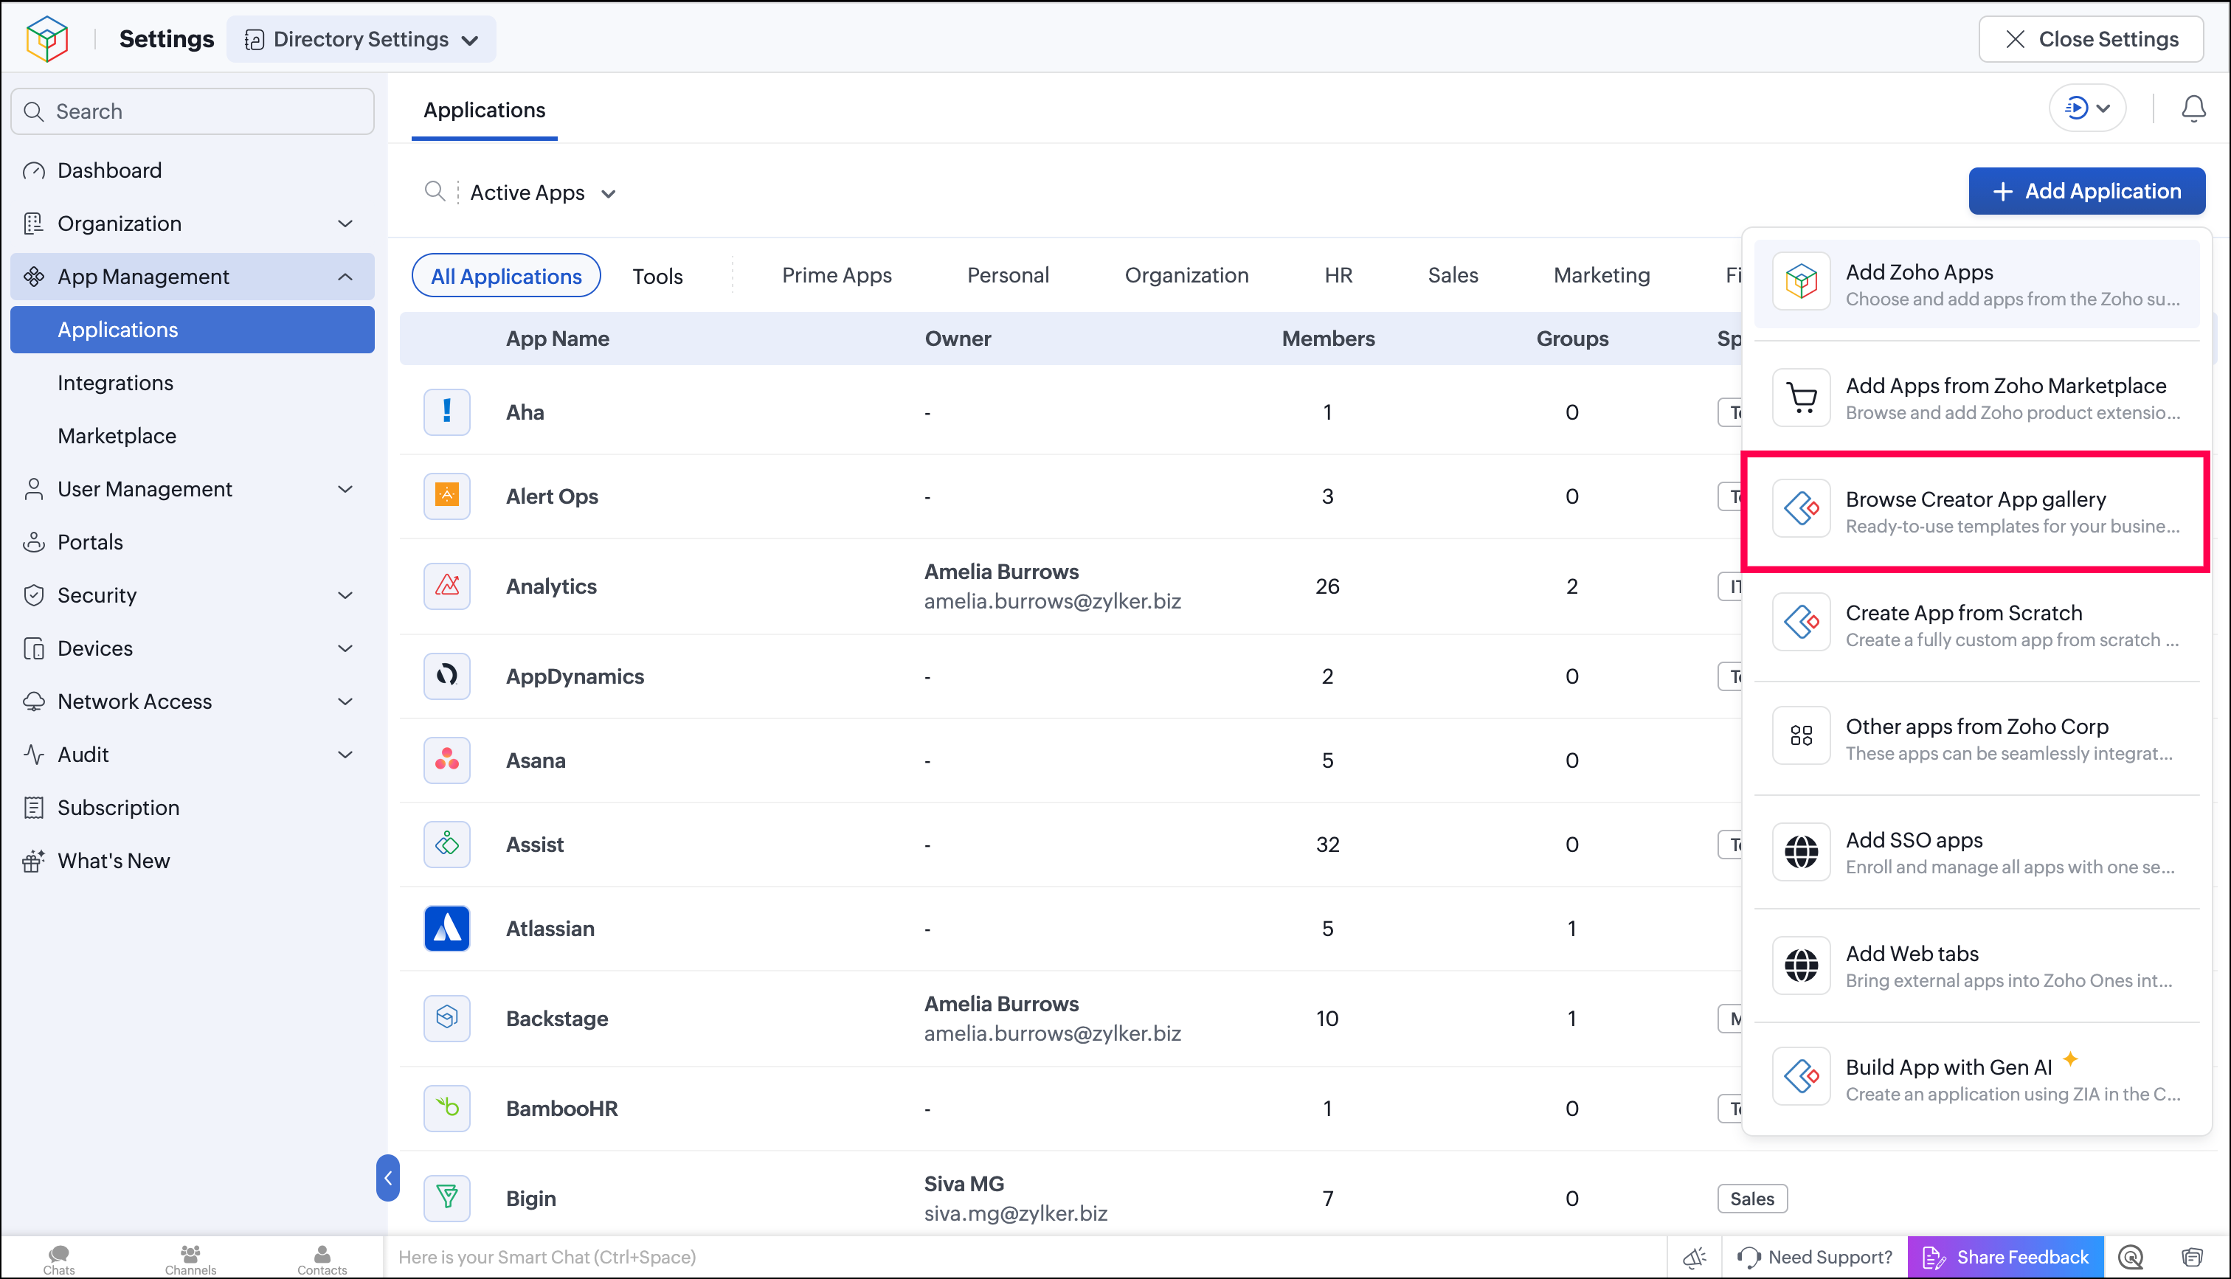Click the Close Settings button

click(x=2091, y=40)
